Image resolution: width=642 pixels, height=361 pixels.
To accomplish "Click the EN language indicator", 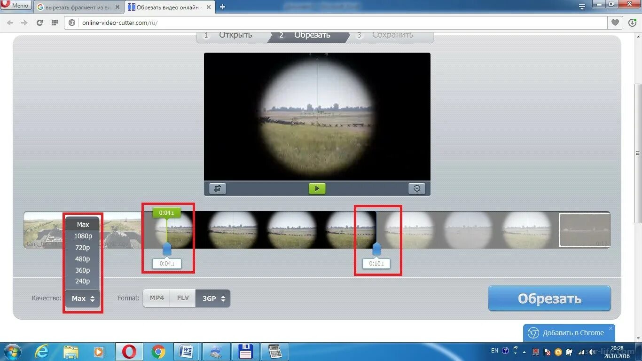I will click(494, 351).
